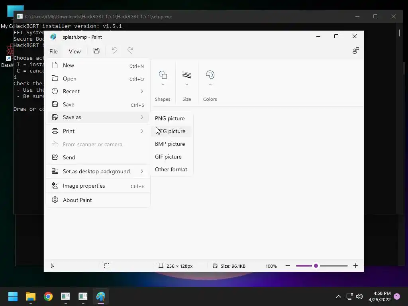Click the Paint icon on the taskbar
The width and height of the screenshot is (408, 306).
(x=101, y=296)
